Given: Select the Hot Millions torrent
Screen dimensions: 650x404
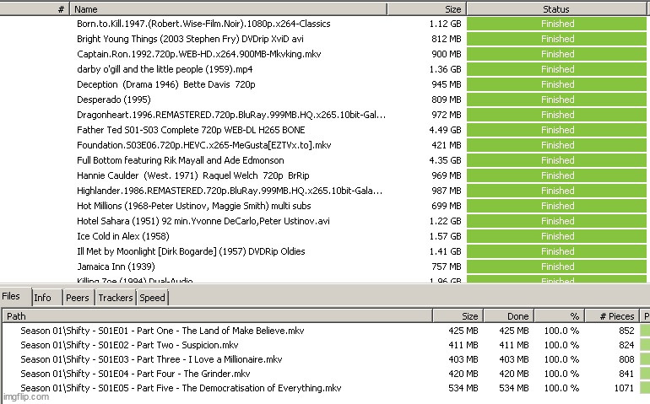Looking at the screenshot, I should coord(193,206).
